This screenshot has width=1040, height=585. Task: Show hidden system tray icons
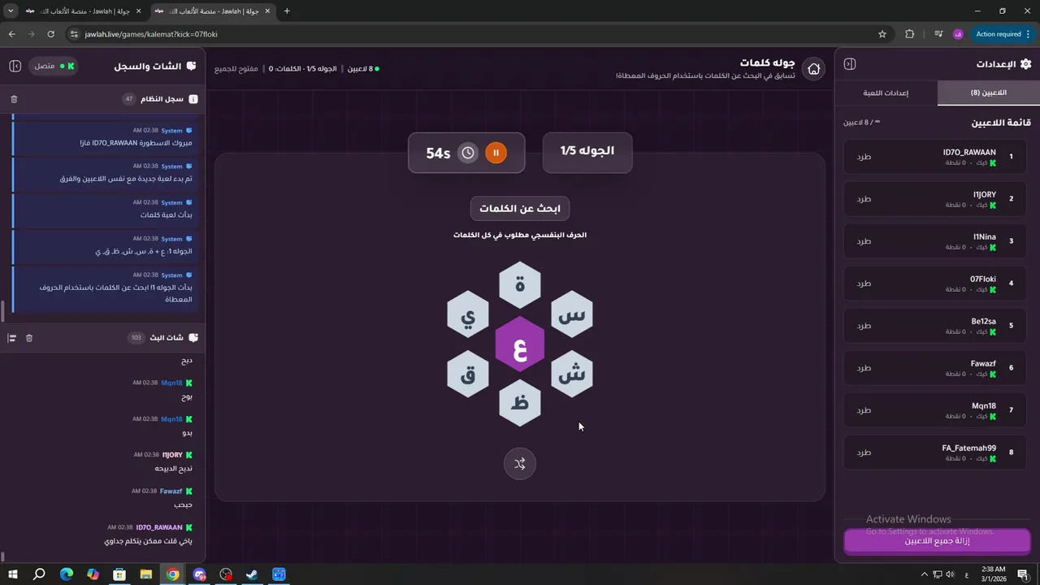click(x=925, y=574)
